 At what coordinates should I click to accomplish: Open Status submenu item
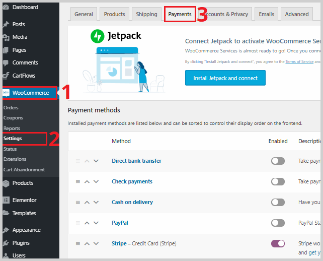coord(10,149)
